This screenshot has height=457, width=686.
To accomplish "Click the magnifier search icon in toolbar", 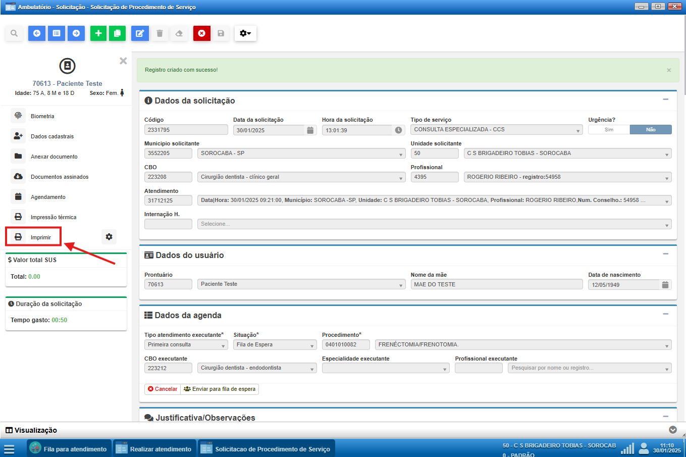I will pyautogui.click(x=14, y=33).
